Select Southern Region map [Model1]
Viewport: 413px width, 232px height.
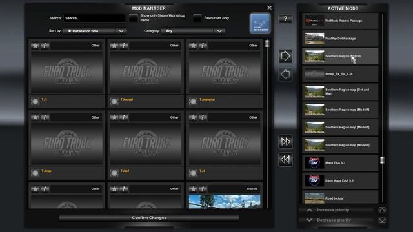tap(340, 110)
